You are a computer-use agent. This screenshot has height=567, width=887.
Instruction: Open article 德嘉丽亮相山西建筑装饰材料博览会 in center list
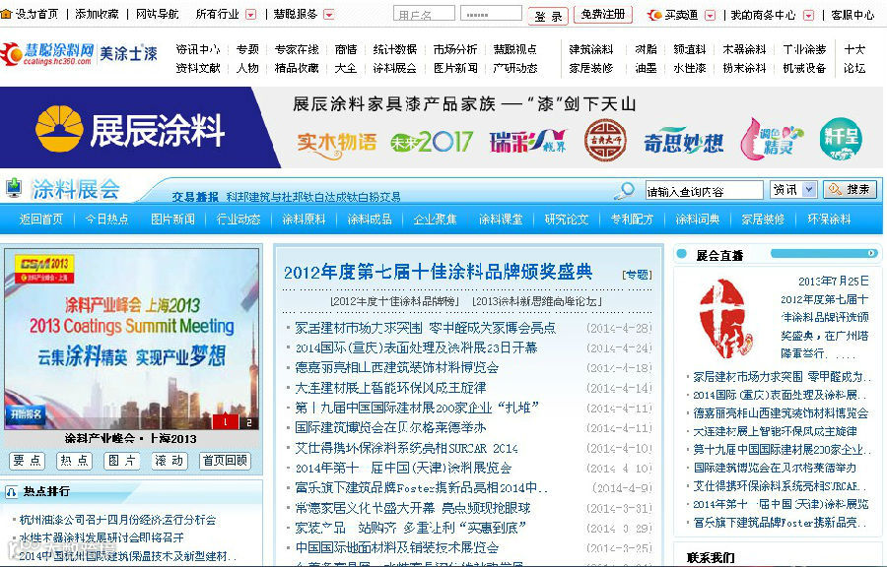point(396,368)
